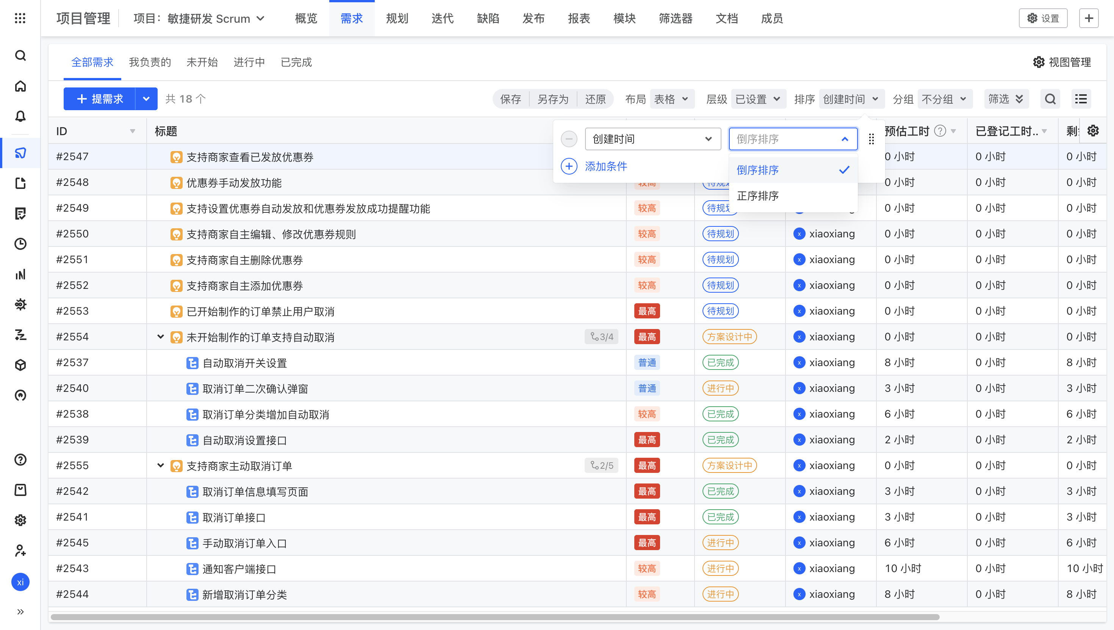Screen dimensions: 1114x630
Task: Open the sidebar settings gear icon
Action: (x=20, y=520)
